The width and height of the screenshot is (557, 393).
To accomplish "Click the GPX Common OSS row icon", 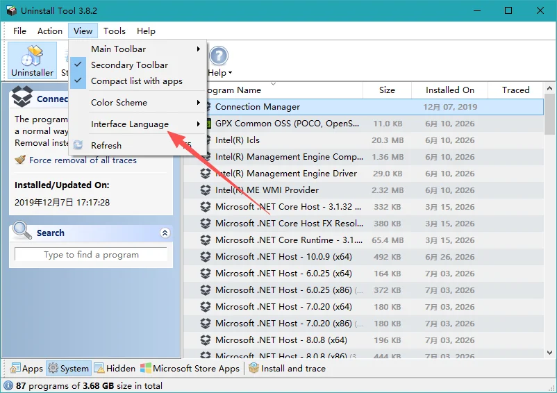I will tap(208, 123).
